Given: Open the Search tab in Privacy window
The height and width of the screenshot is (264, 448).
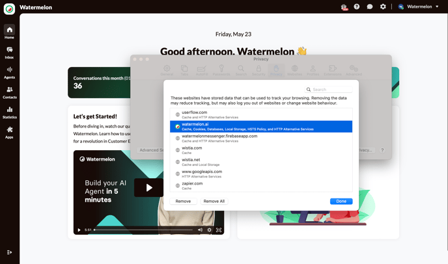Looking at the screenshot, I should click(x=241, y=70).
